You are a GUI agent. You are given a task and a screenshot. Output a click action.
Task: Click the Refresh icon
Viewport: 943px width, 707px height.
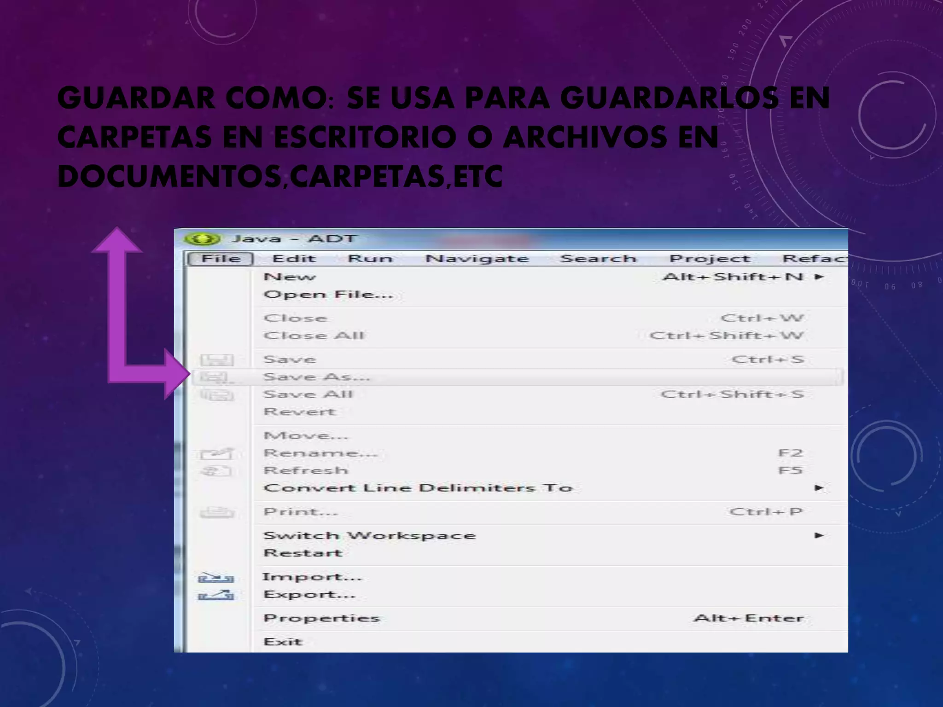click(217, 471)
